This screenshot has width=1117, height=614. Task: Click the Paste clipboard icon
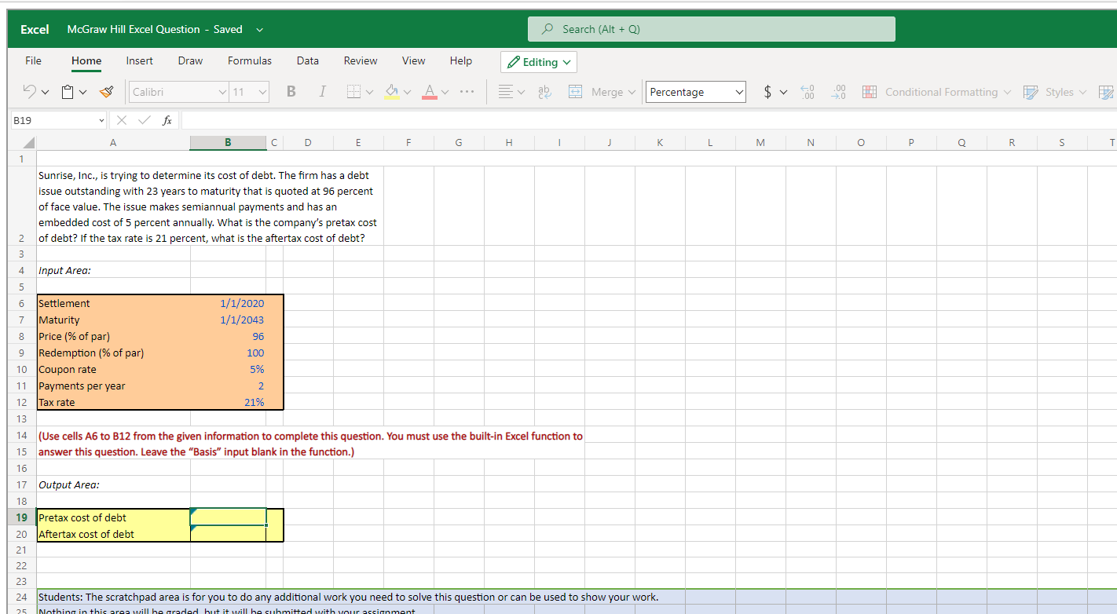68,91
